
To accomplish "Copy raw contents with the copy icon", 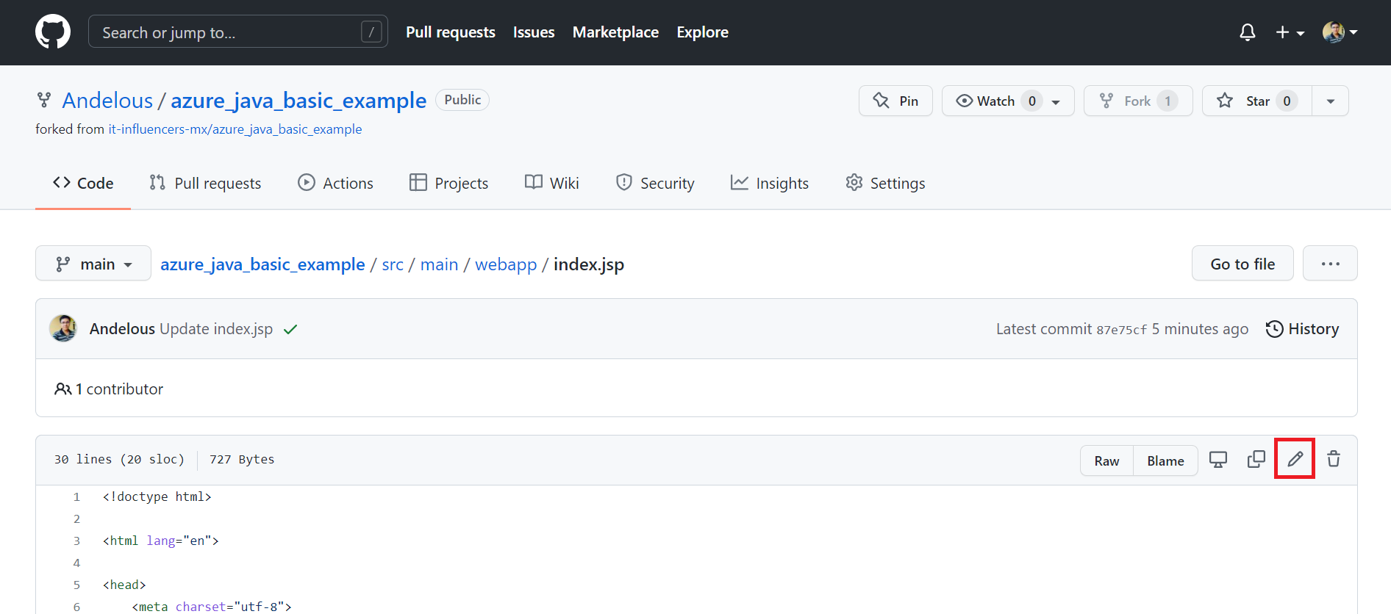I will click(x=1256, y=459).
